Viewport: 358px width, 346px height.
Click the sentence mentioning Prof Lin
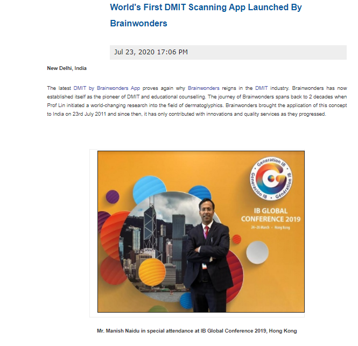click(197, 101)
